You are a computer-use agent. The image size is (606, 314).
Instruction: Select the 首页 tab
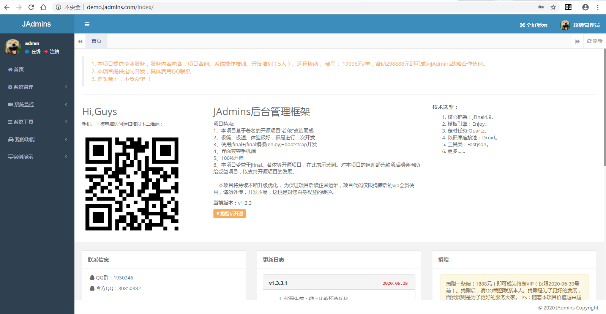(x=96, y=41)
